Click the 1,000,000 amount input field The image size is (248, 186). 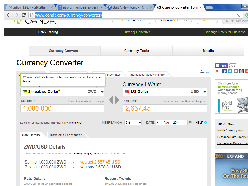point(62,109)
